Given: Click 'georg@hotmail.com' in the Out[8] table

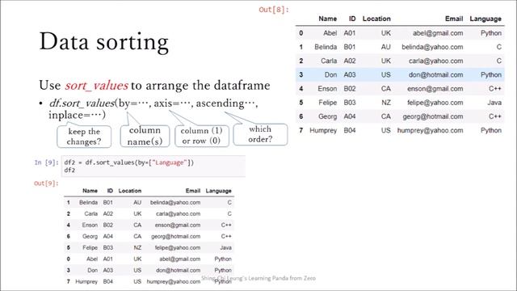Looking at the screenshot, I should [x=433, y=116].
